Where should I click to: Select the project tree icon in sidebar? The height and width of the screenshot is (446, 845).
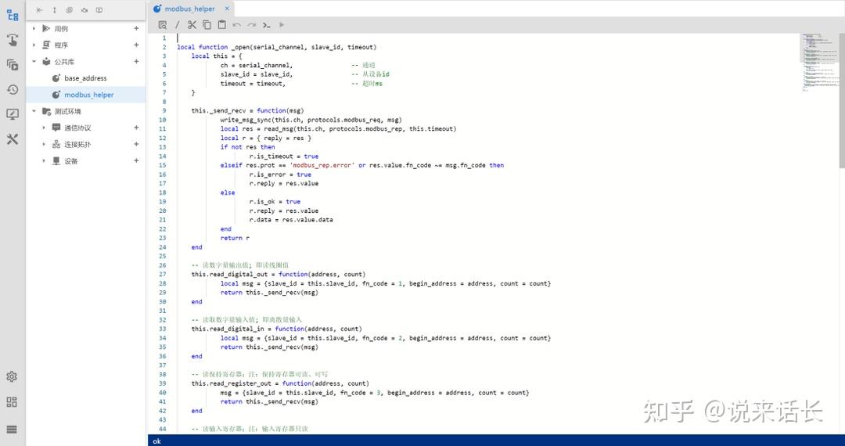pos(13,15)
